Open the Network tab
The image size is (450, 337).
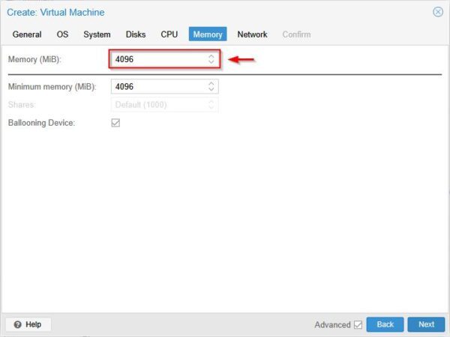pos(252,34)
